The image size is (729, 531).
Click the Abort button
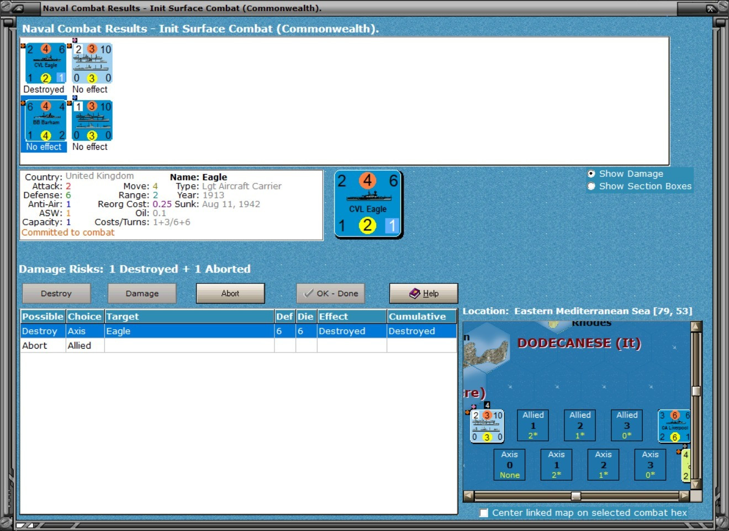230,293
